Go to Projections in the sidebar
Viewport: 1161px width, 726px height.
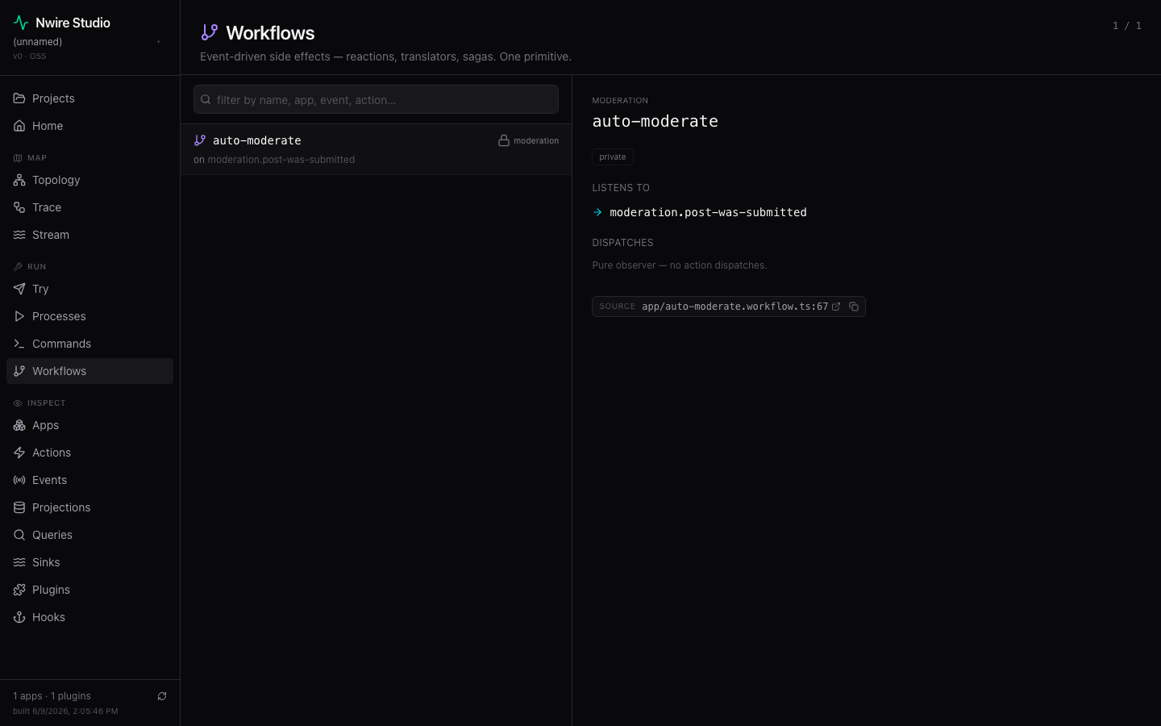pyautogui.click(x=89, y=507)
